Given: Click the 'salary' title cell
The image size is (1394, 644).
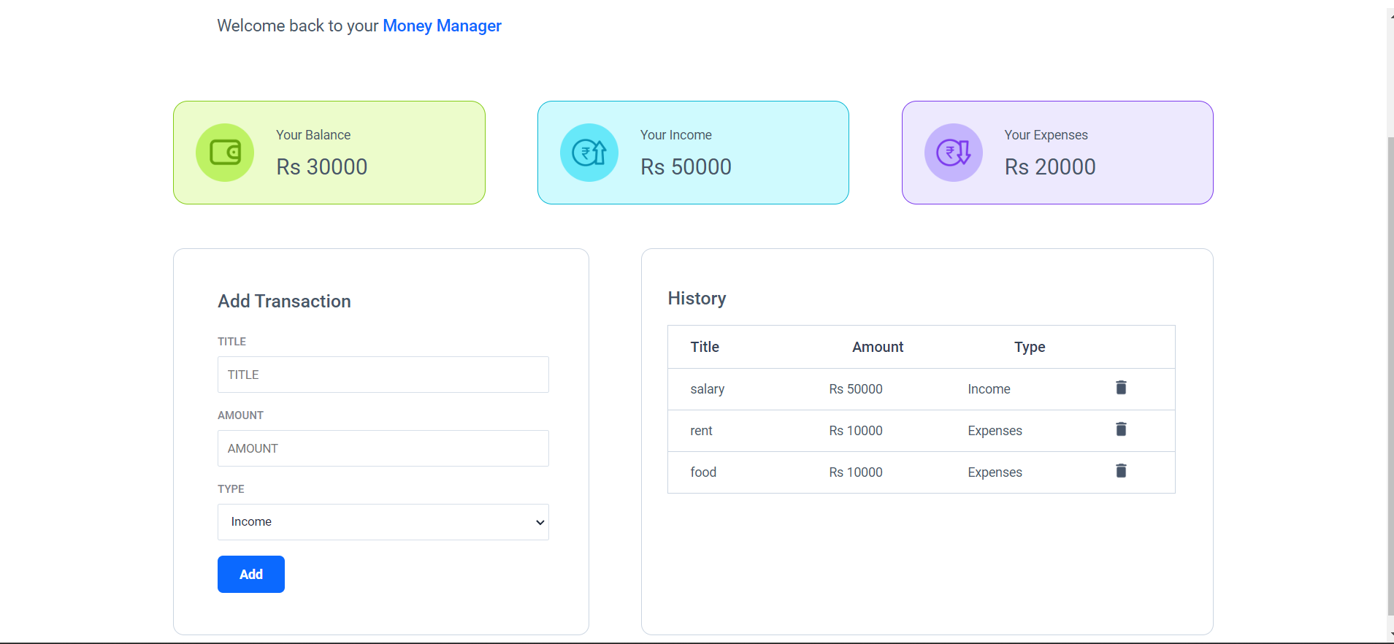Looking at the screenshot, I should 708,389.
